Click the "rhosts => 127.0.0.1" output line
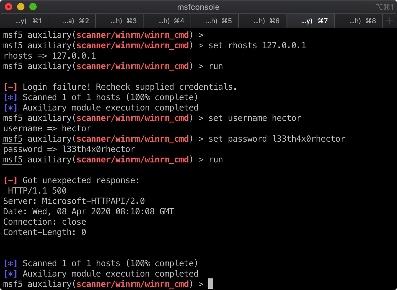This screenshot has height=290, width=397. click(x=49, y=56)
